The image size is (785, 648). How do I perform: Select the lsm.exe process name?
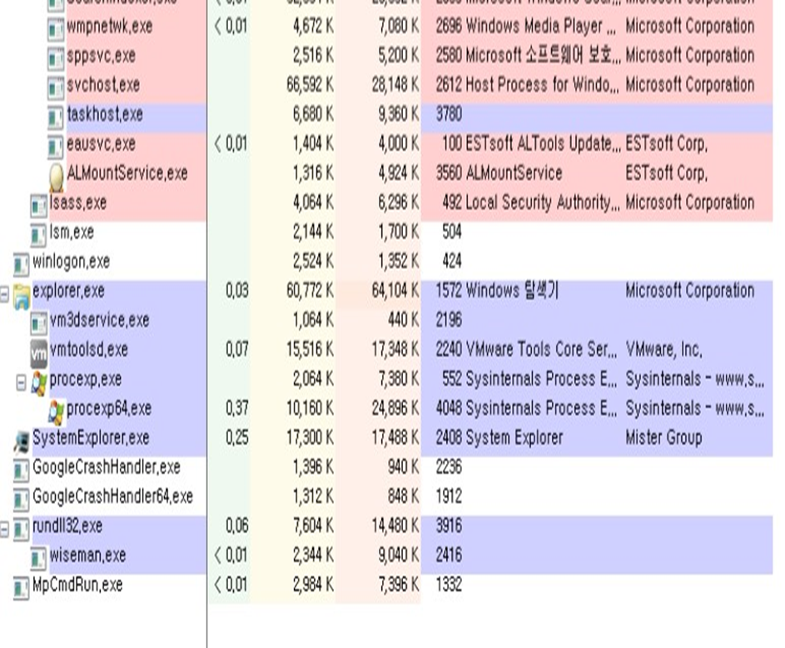72,232
